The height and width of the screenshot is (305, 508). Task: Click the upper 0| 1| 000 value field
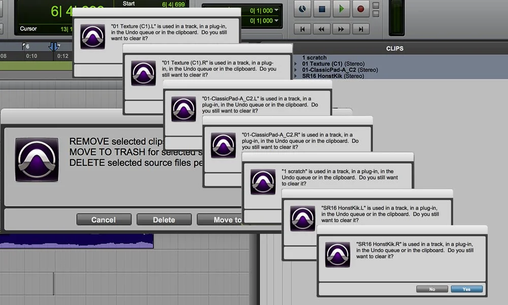point(261,11)
